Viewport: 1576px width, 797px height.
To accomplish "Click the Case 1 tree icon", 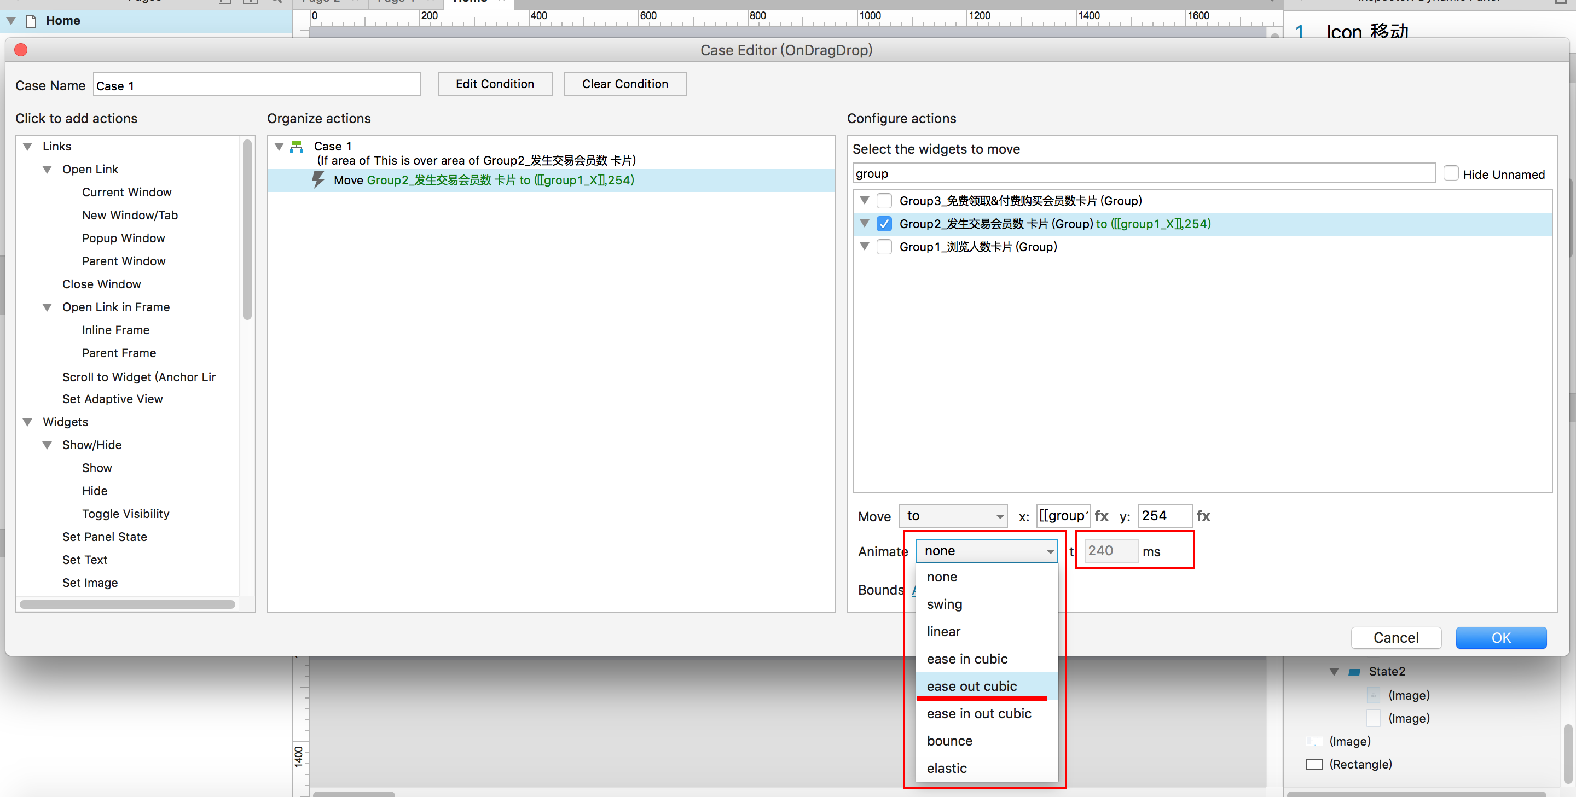I will coord(297,146).
